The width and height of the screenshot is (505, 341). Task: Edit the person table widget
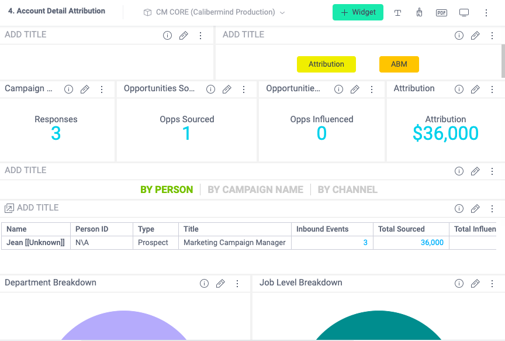click(475, 209)
